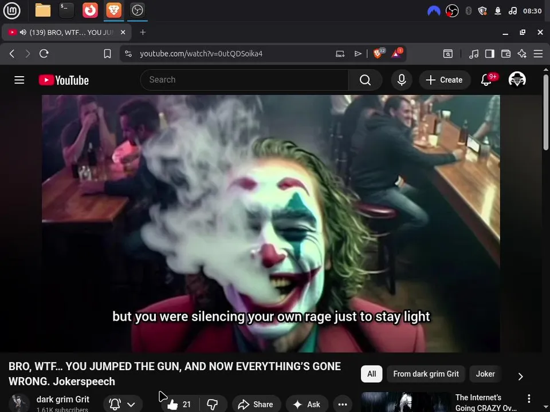Click the Create button
The image size is (550, 412).
[445, 80]
